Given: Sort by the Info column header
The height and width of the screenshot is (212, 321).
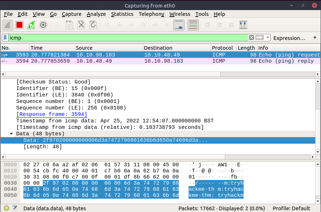Looking at the screenshot, I should 289,48.
